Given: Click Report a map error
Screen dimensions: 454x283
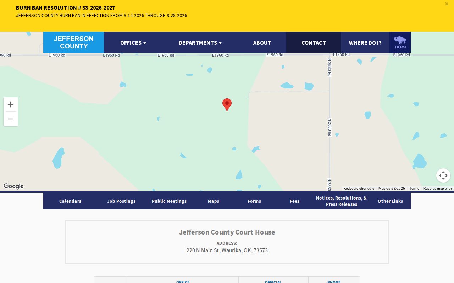Looking at the screenshot, I should click(x=438, y=189).
